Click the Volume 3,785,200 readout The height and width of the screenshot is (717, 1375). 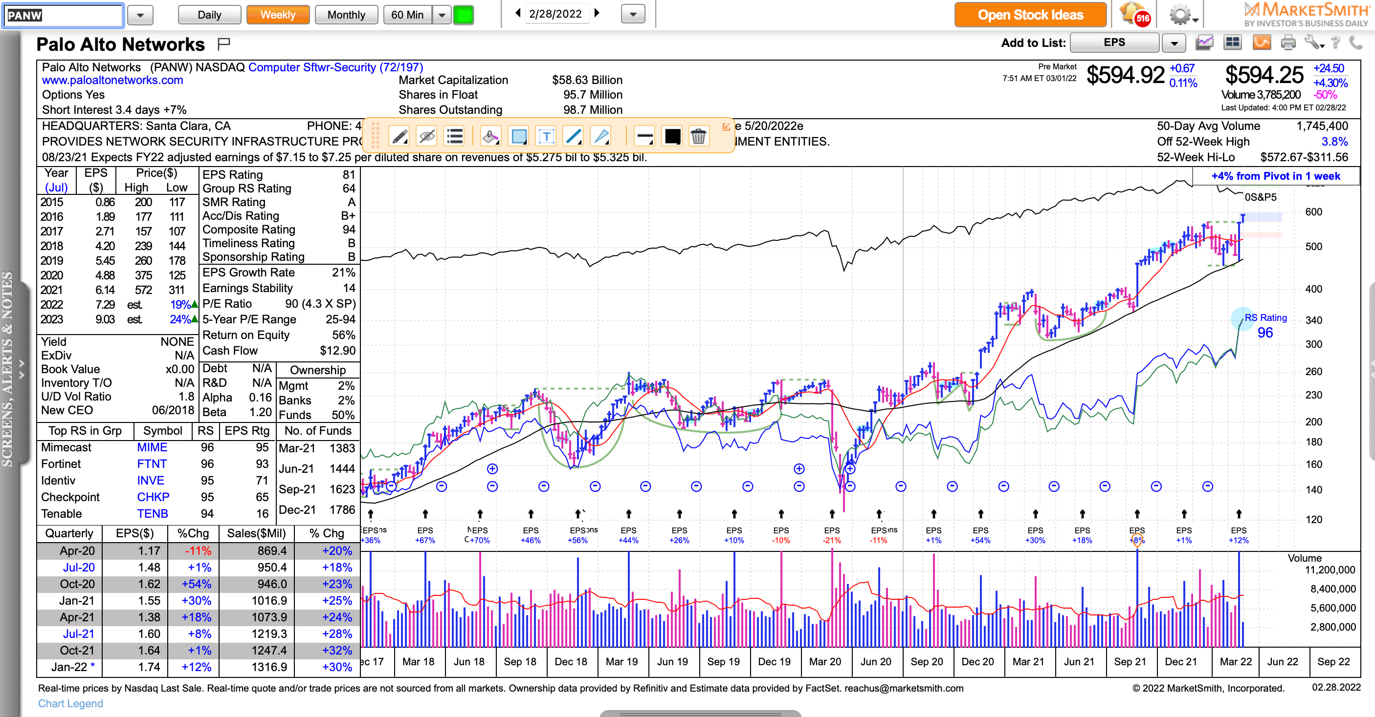click(x=1261, y=95)
